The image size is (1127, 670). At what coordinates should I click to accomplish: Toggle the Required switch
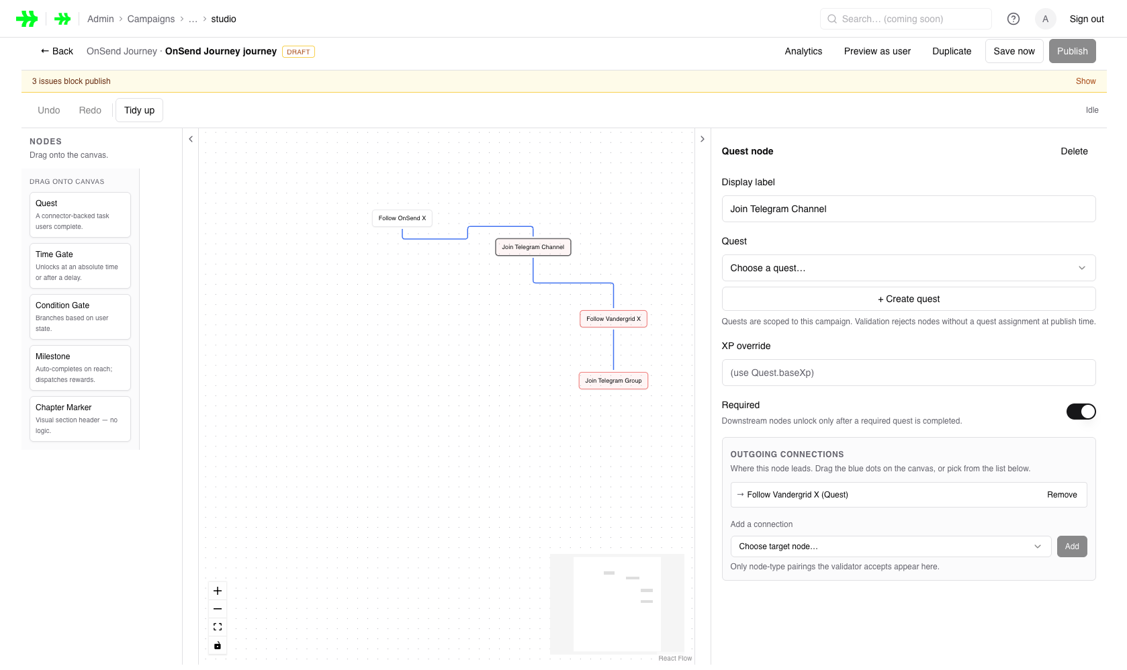coord(1081,412)
